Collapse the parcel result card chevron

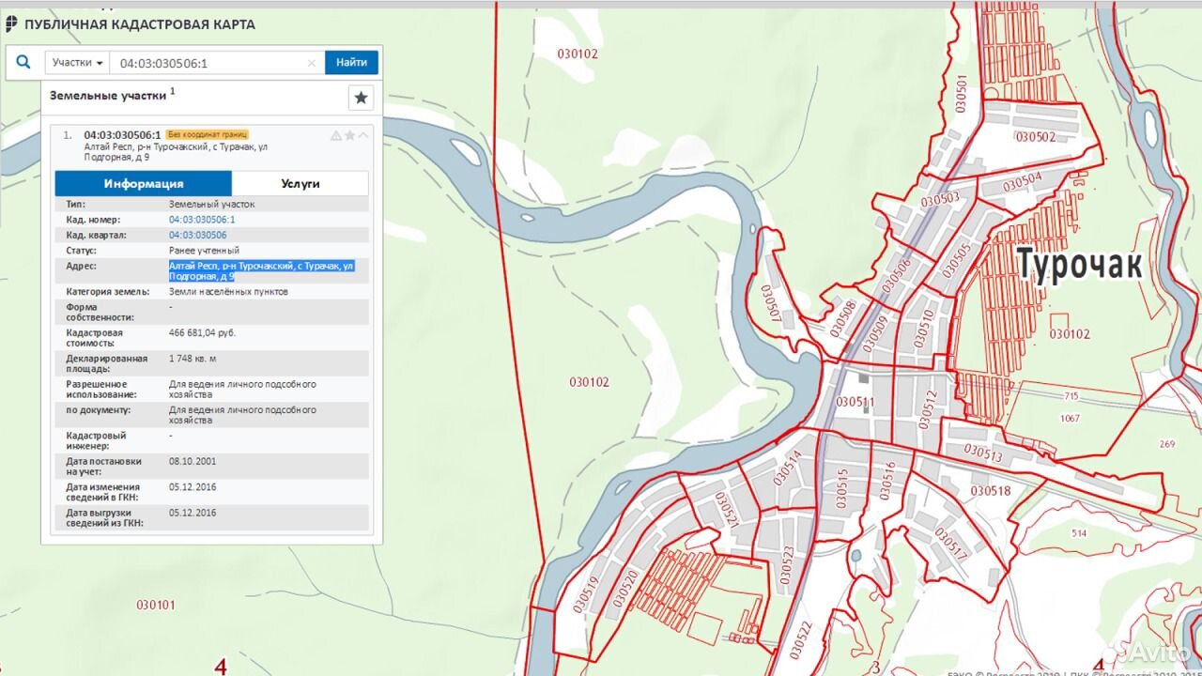363,136
